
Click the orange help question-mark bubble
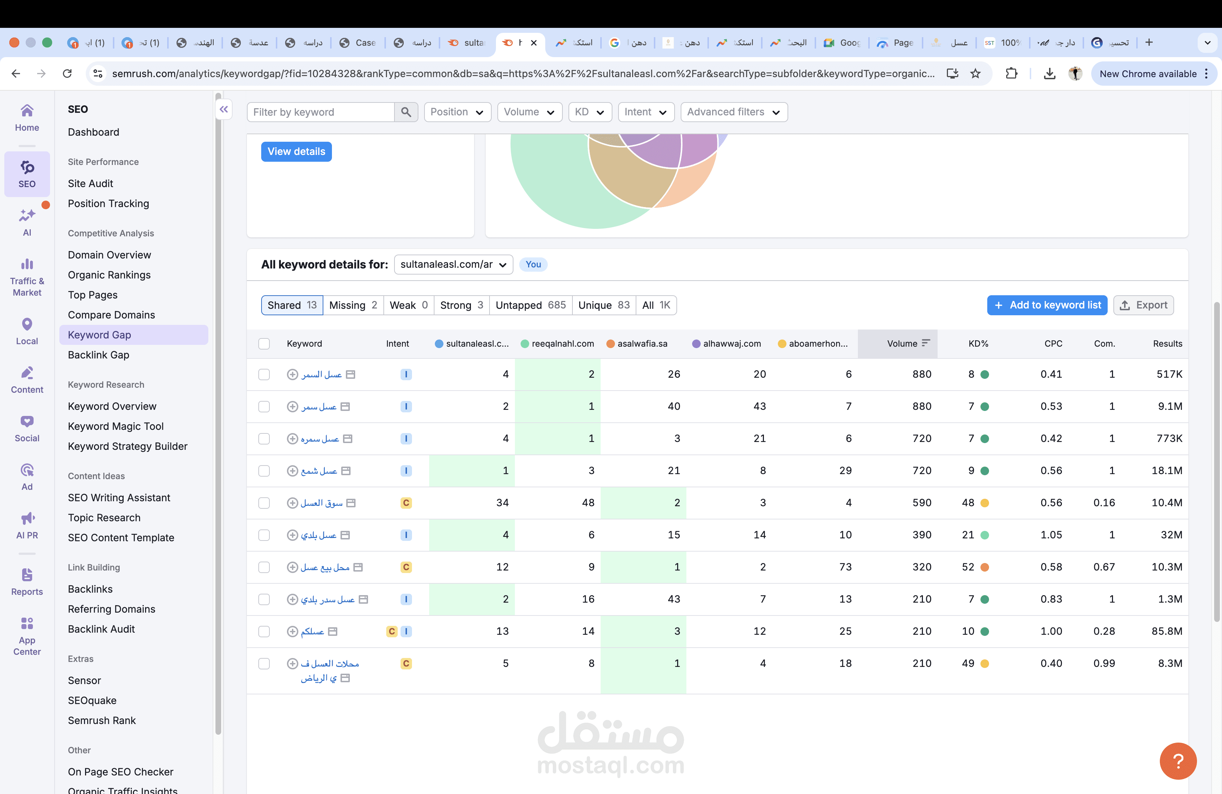(1177, 761)
